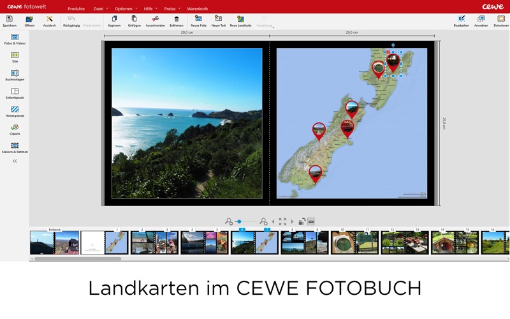Click the delete handle on selected pin
The height and width of the screenshot is (319, 510).
coord(388,52)
